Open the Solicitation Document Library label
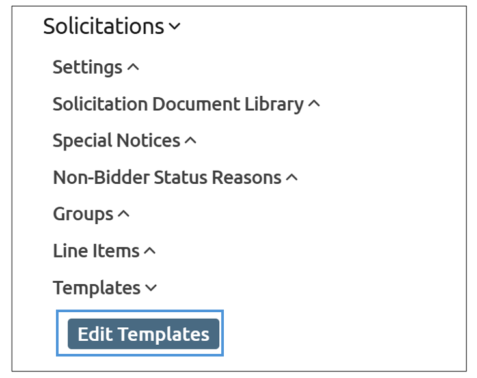The width and height of the screenshot is (477, 378). pos(178,104)
